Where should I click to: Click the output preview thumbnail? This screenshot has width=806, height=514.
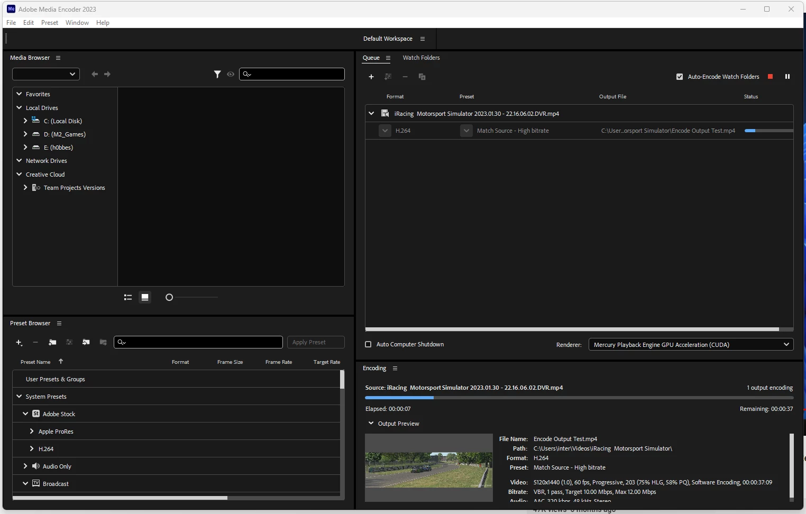(429, 467)
